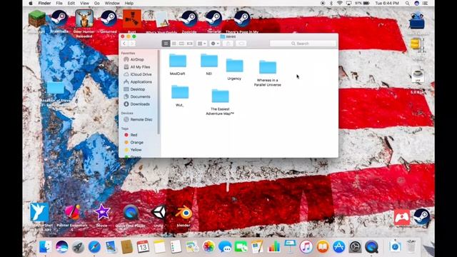Open Spotlight search in menu bar

click(x=407, y=3)
